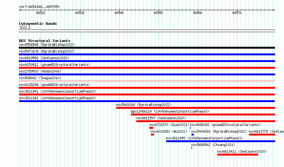Open nsv6613411 (Sedlazeck2020) label
The image size is (284, 167).
[242, 151]
